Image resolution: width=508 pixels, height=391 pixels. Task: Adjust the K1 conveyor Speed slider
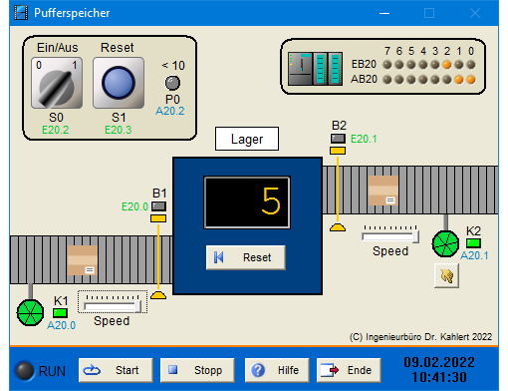pyautogui.click(x=113, y=302)
